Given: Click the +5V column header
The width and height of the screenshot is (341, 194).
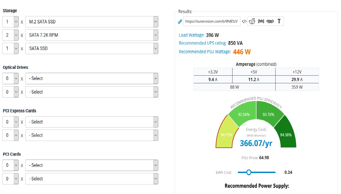Looking at the screenshot, I should point(254,72).
